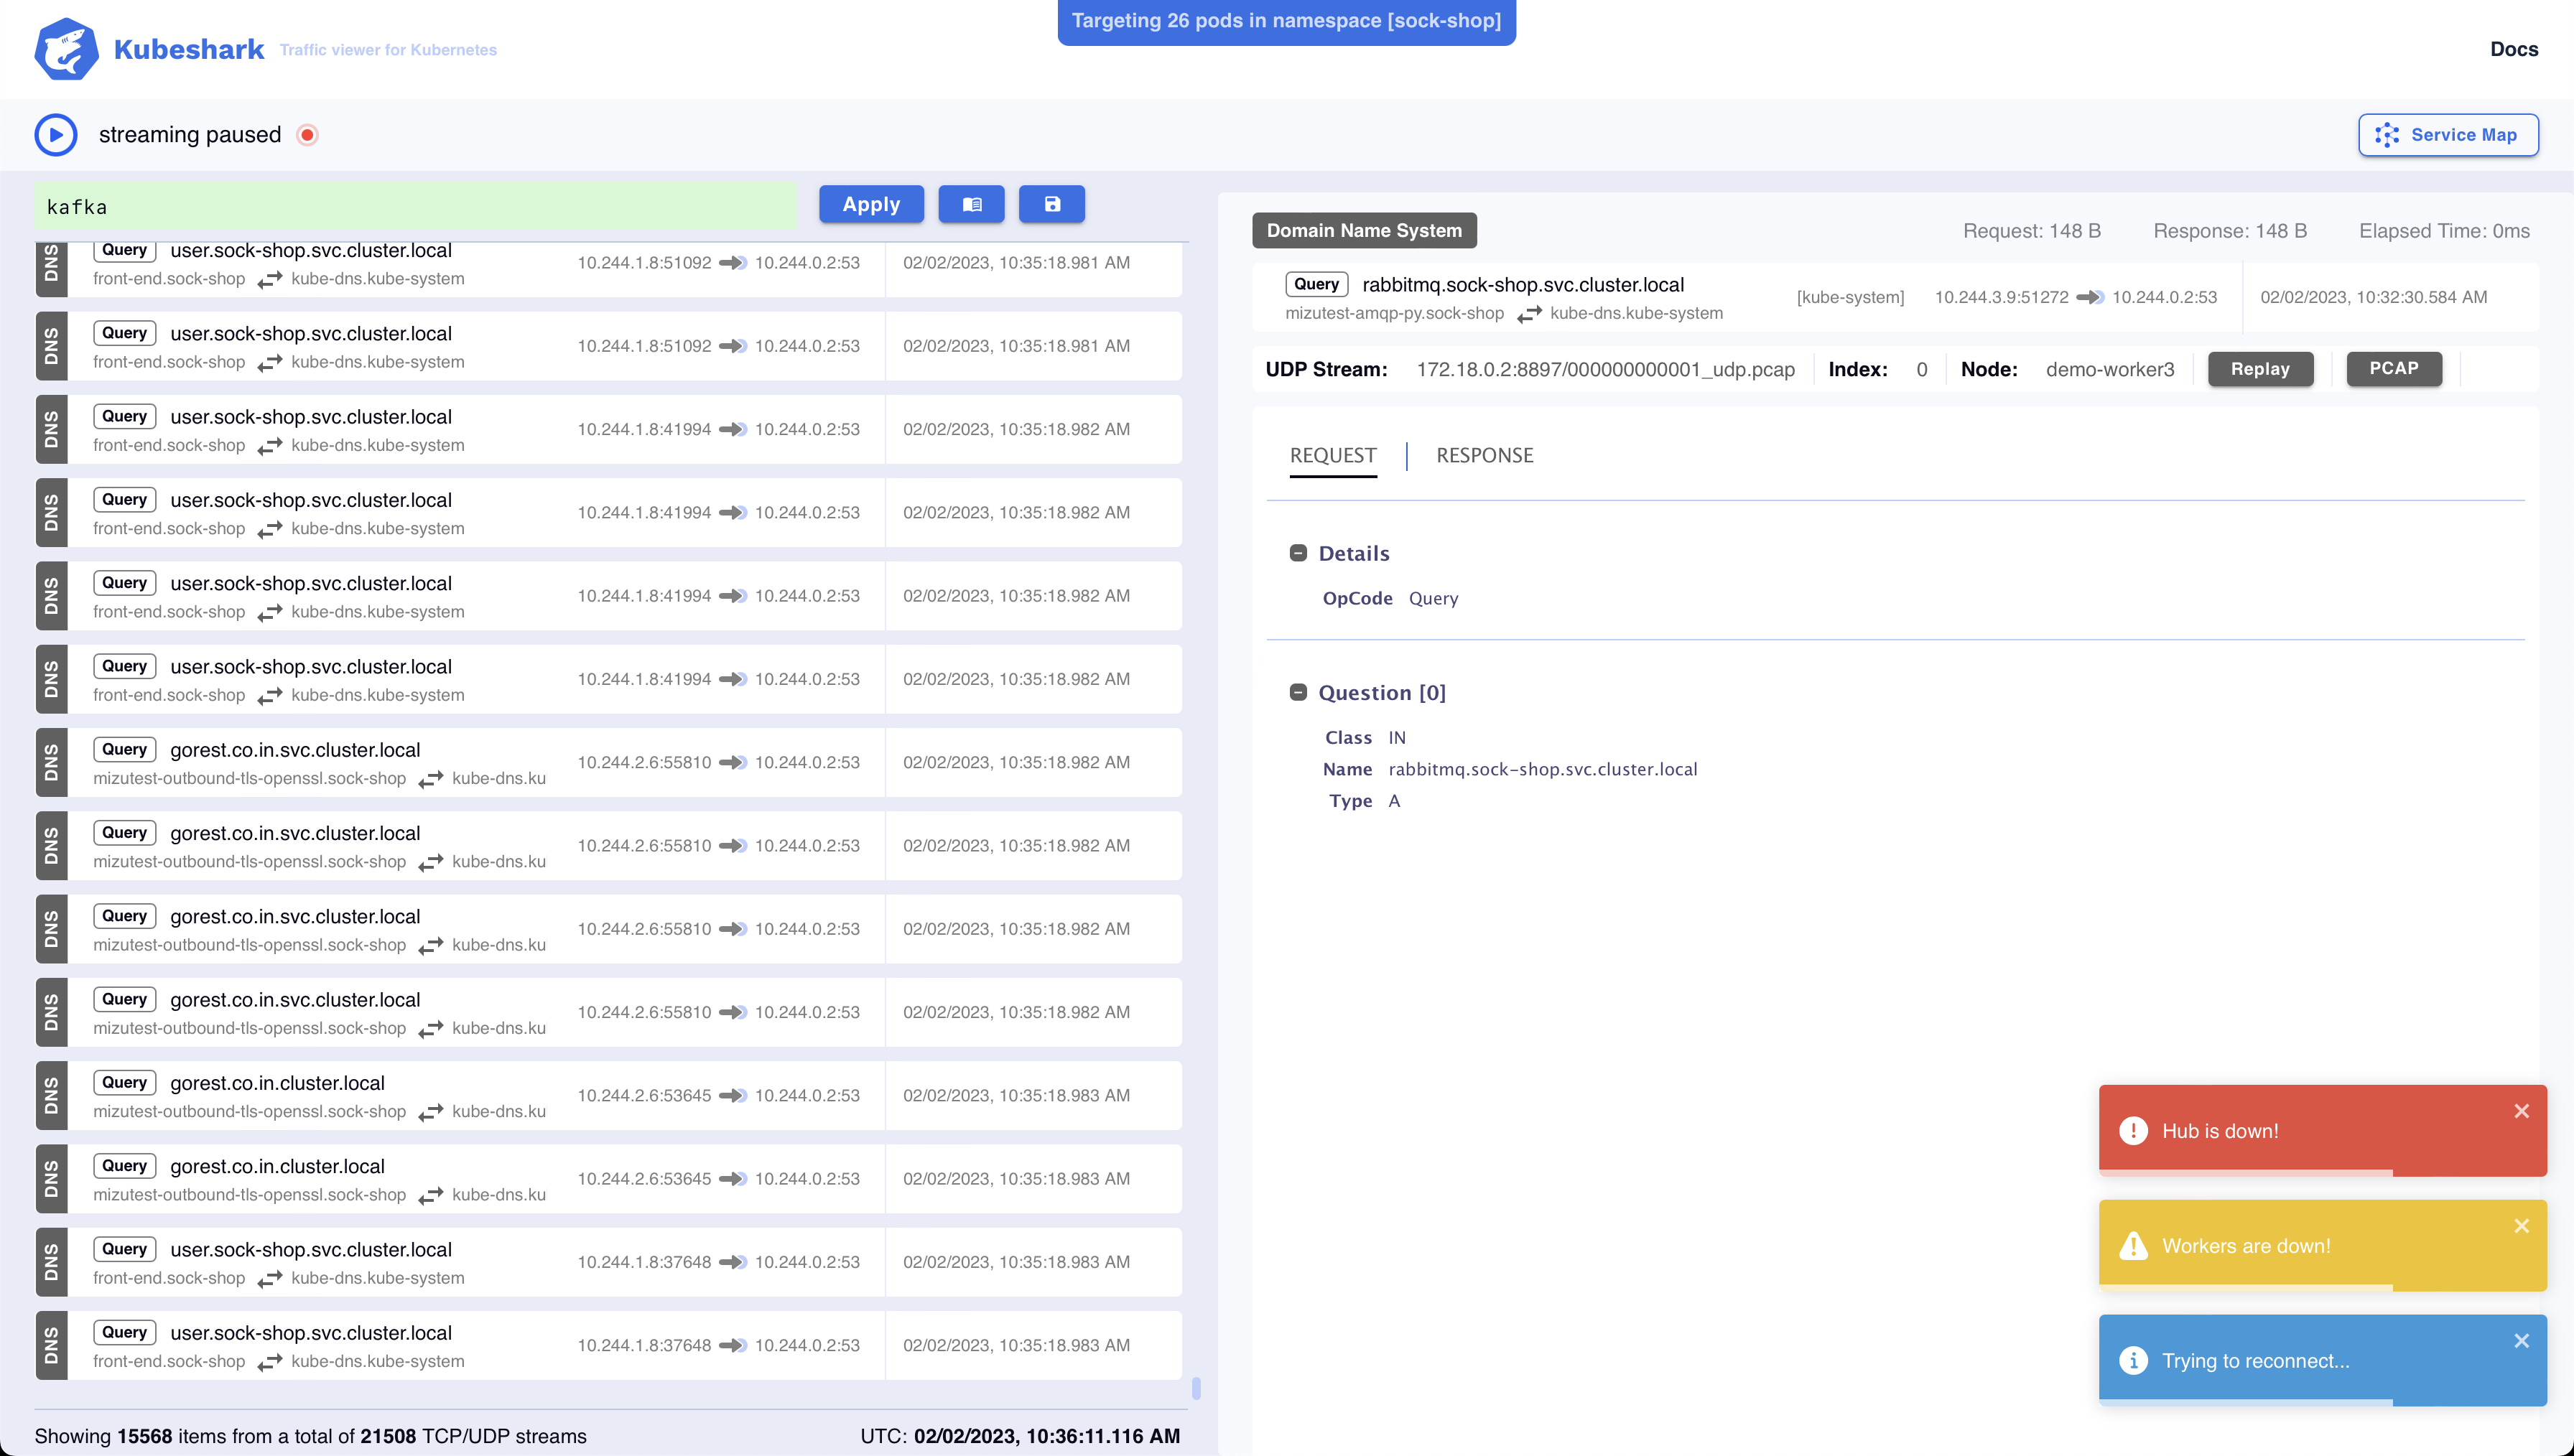Apply the kafka filter

(871, 204)
